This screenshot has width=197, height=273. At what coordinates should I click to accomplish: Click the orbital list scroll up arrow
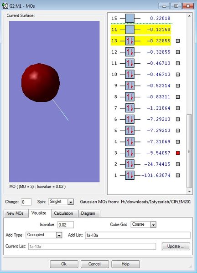click(x=189, y=16)
